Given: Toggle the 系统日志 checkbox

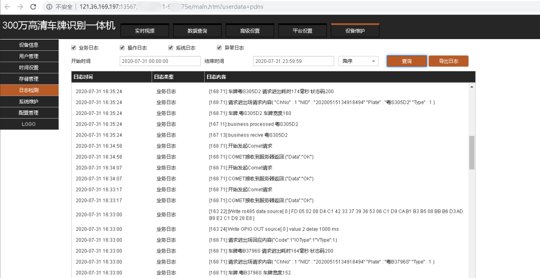Looking at the screenshot, I should point(171,48).
